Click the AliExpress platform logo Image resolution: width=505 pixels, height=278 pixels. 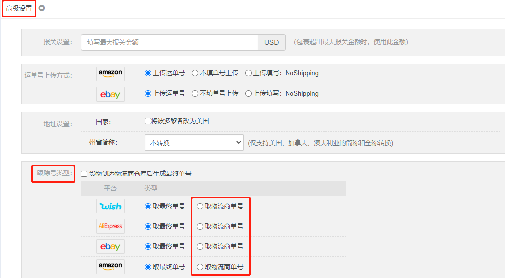point(110,226)
